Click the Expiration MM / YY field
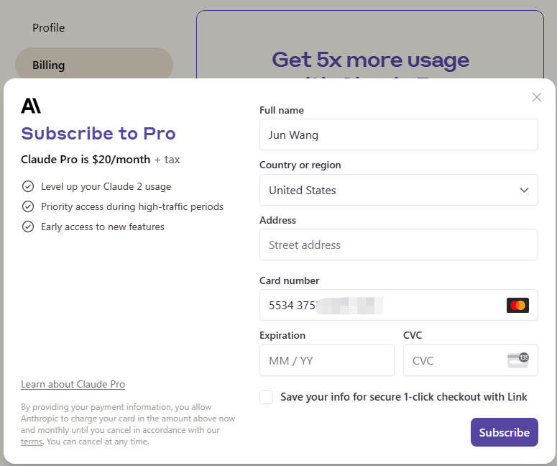This screenshot has height=466, width=557. click(327, 360)
